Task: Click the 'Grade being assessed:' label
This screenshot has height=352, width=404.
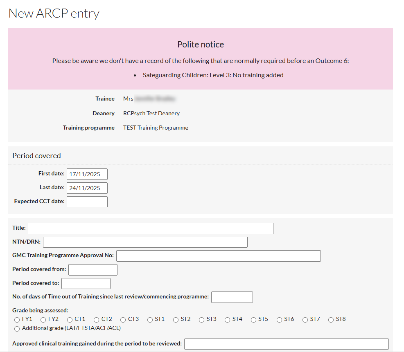Action: (x=40, y=310)
